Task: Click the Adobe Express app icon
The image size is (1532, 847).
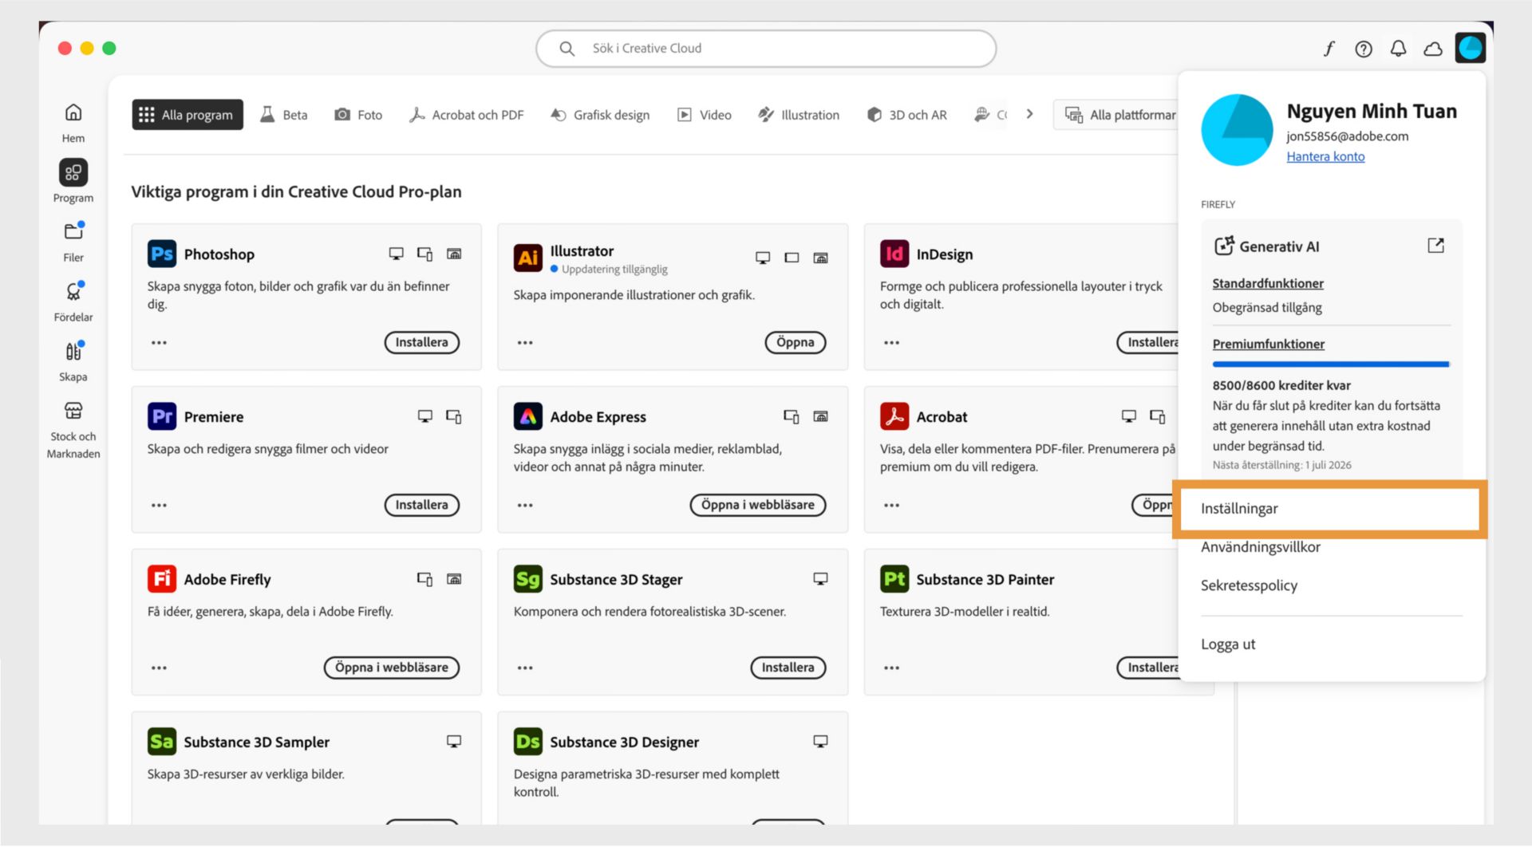Action: coord(527,416)
